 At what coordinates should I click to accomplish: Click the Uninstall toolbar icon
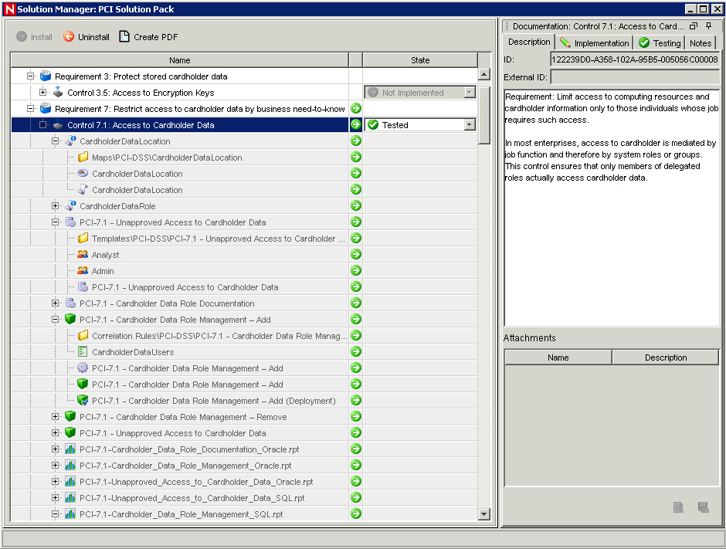click(x=69, y=37)
